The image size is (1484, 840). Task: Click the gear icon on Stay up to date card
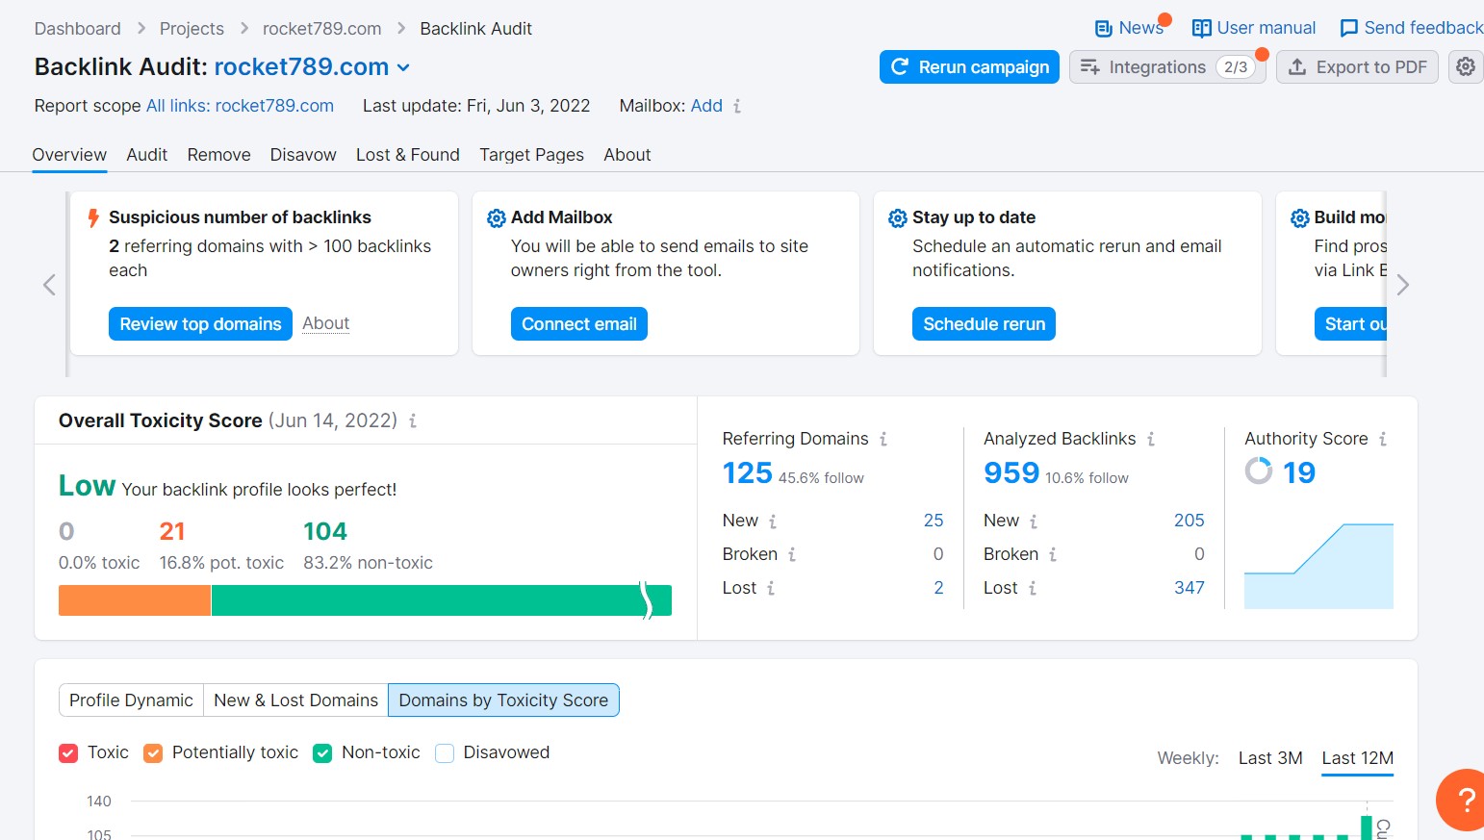click(898, 218)
